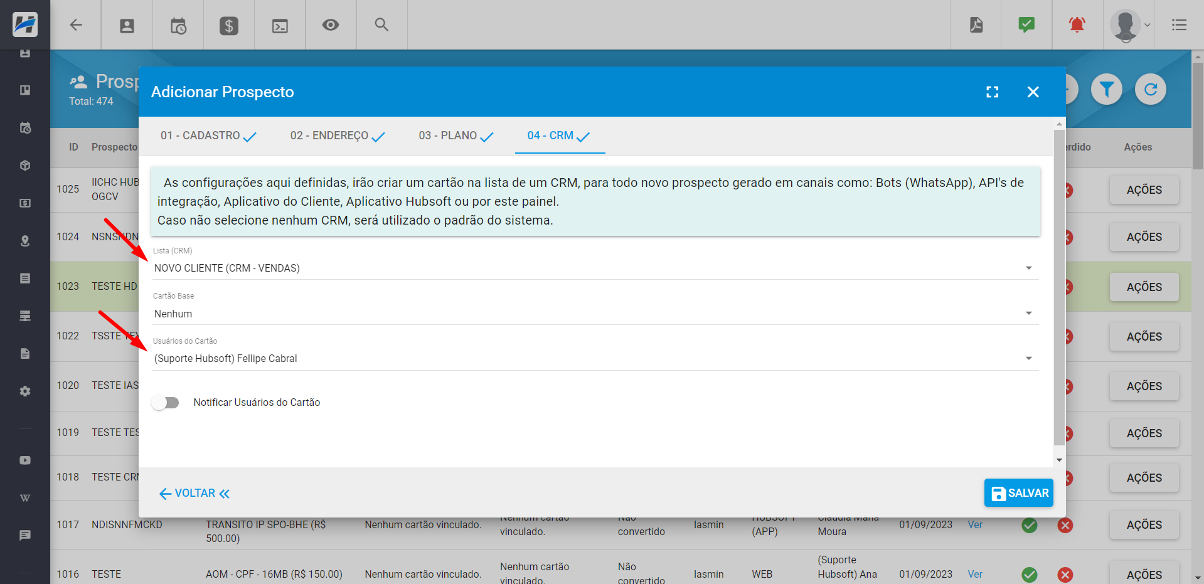The height and width of the screenshot is (584, 1204).
Task: Click the ID column header
Action: click(x=73, y=147)
